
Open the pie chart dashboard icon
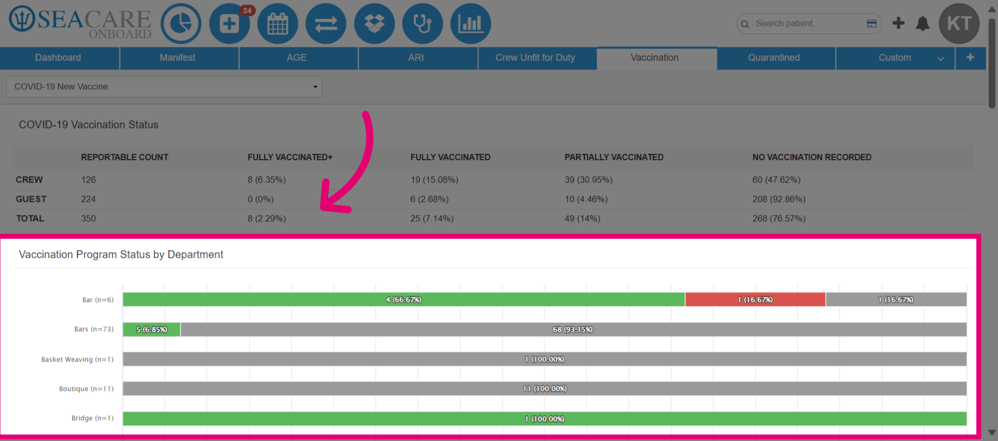pos(181,23)
